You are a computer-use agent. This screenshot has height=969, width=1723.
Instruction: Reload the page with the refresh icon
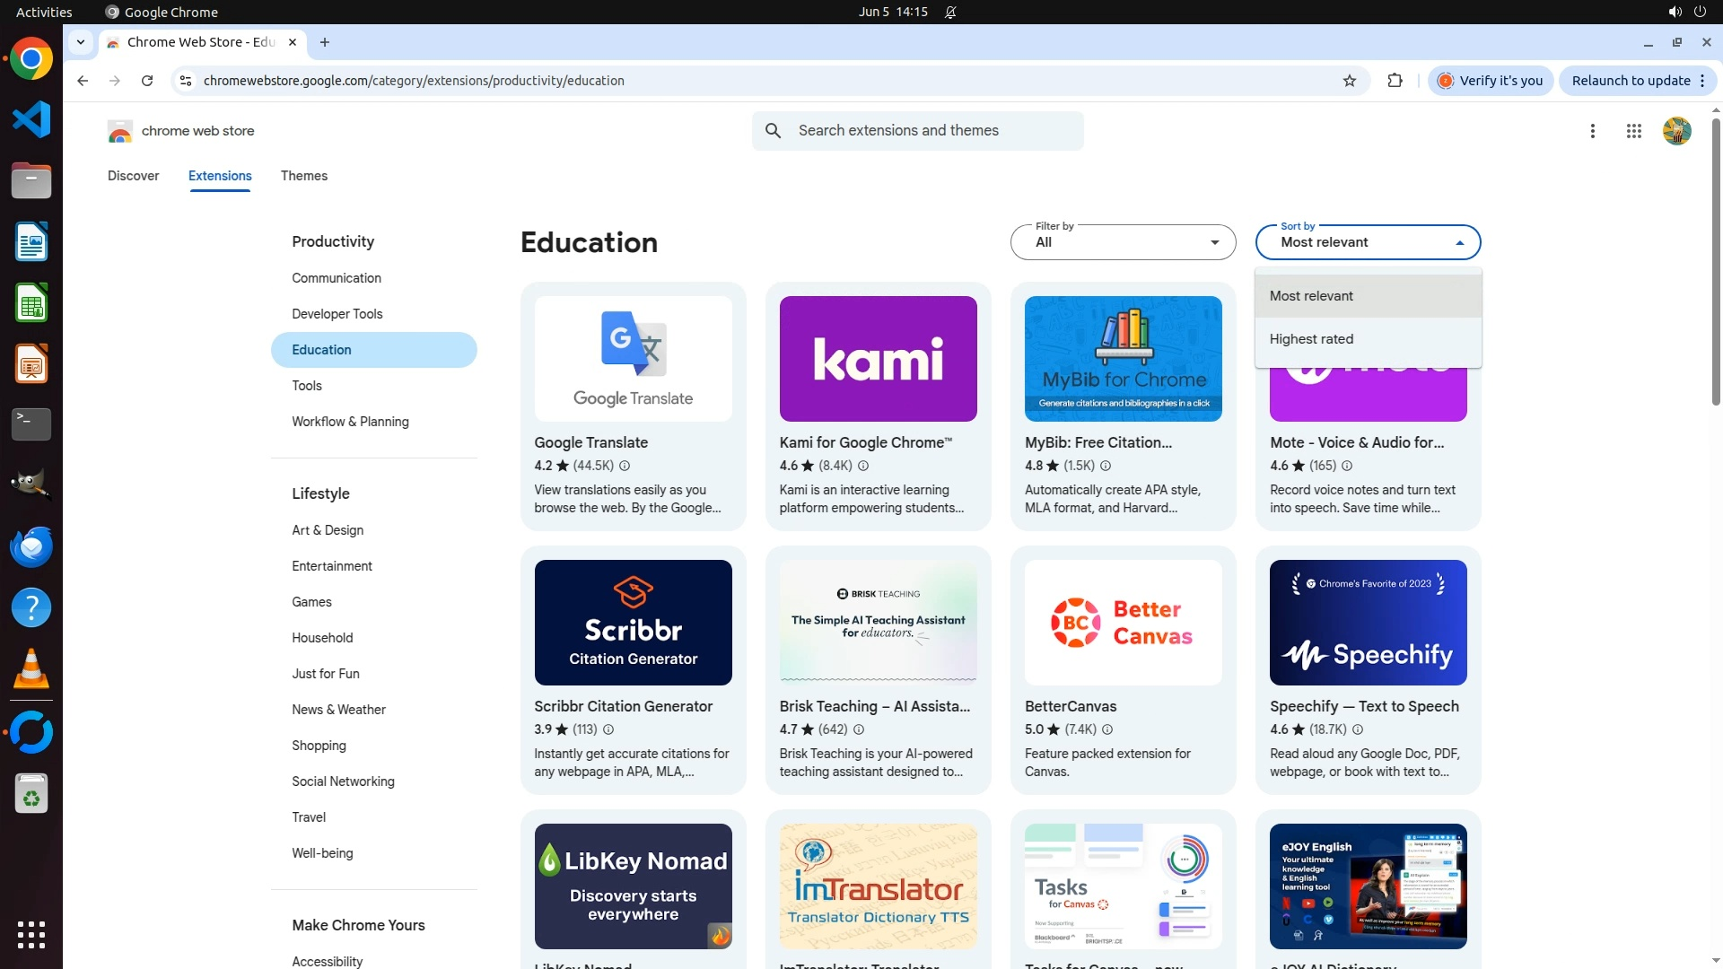147,81
